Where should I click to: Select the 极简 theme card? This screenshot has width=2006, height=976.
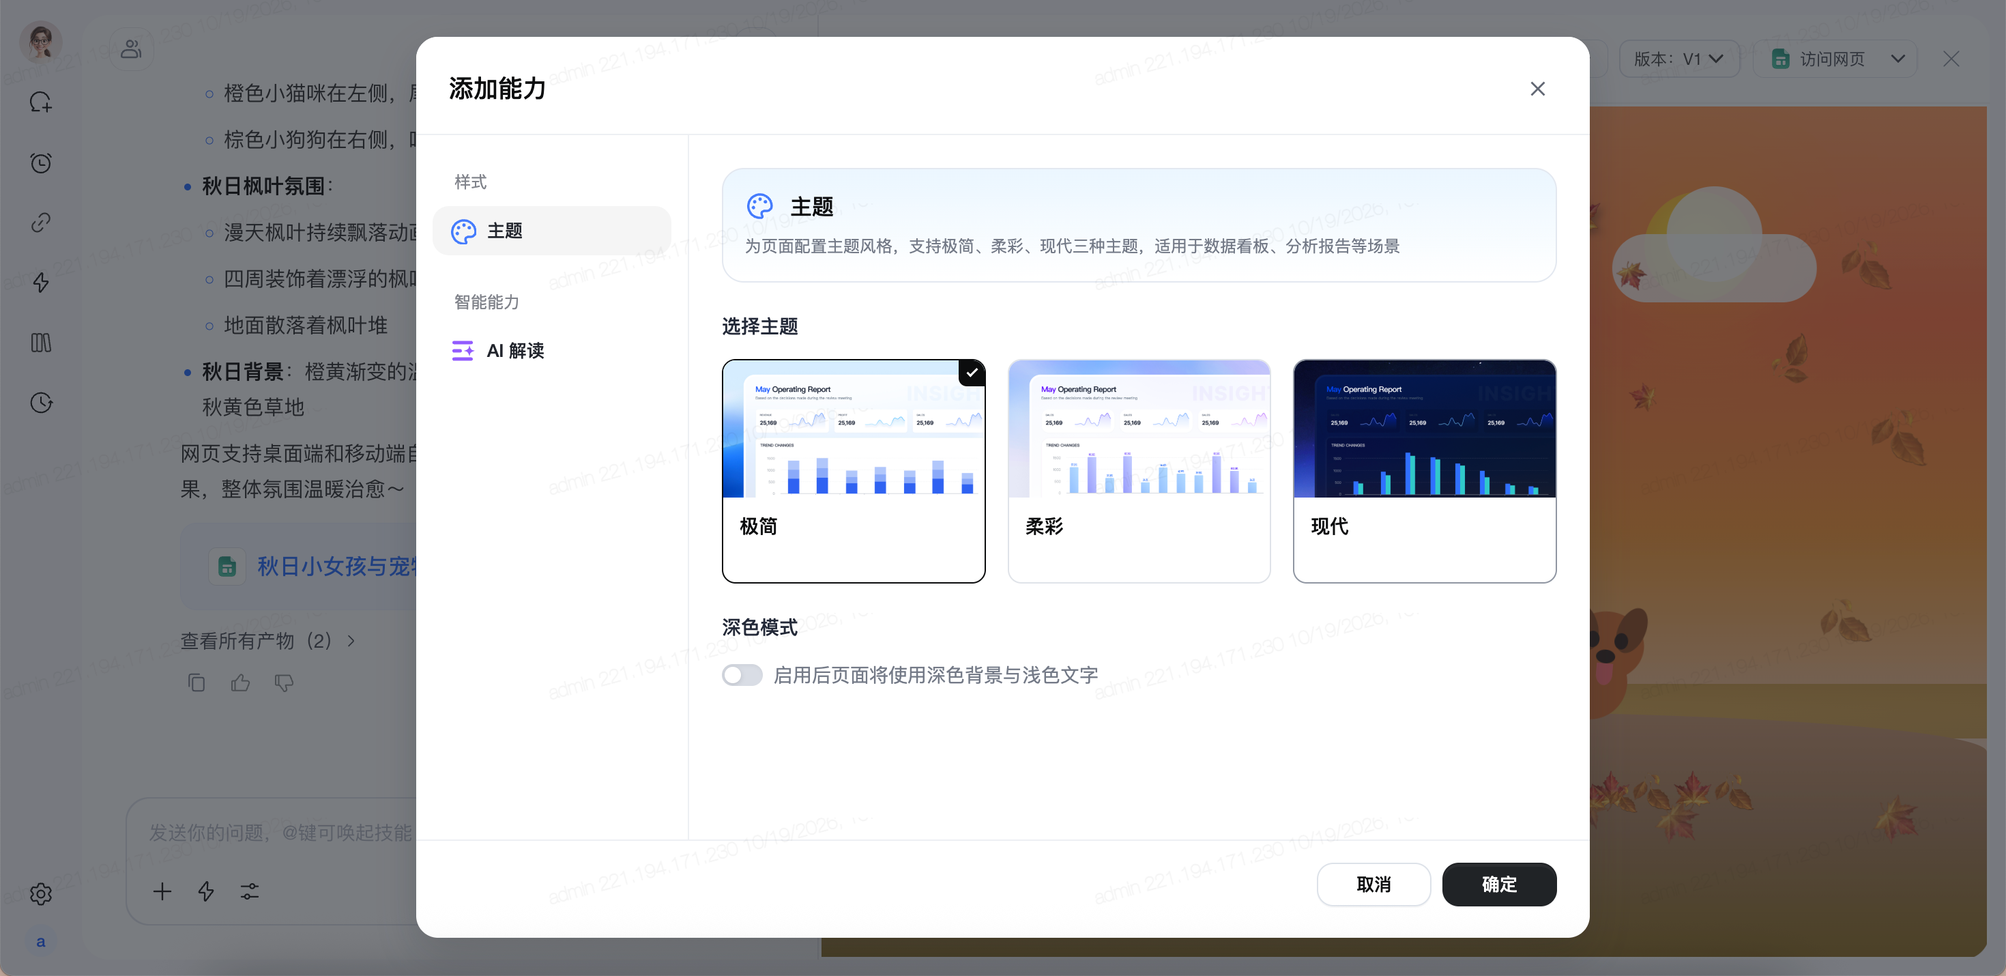click(x=854, y=470)
